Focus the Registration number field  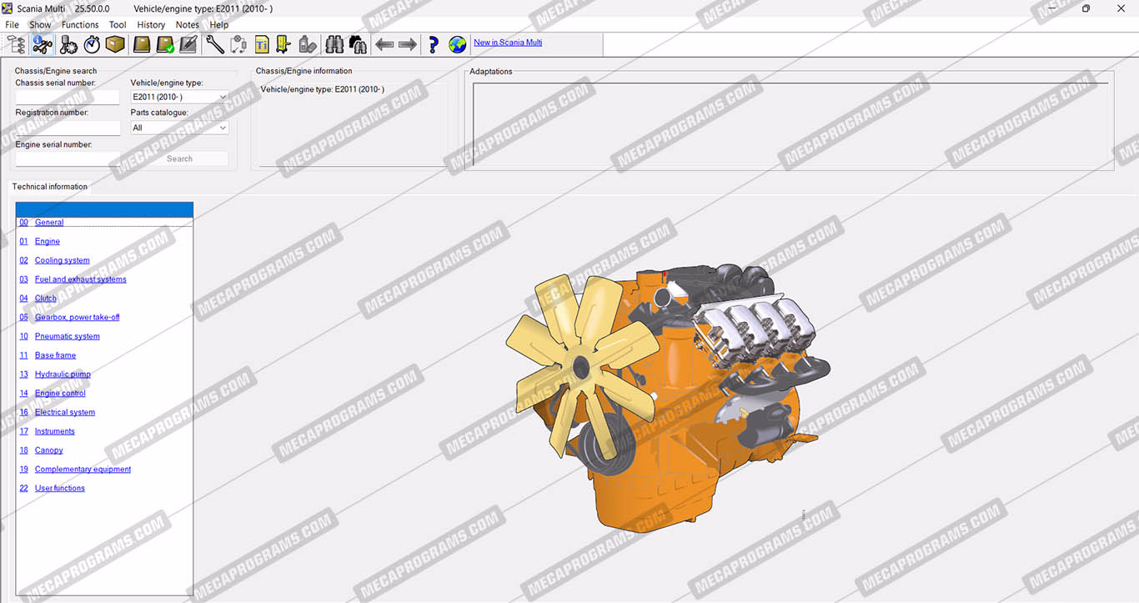click(x=68, y=128)
